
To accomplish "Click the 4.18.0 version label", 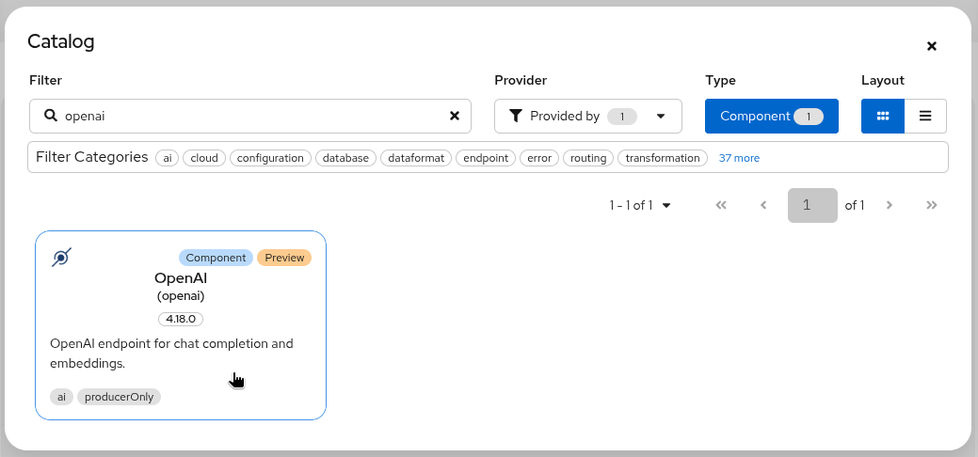I will pos(181,319).
